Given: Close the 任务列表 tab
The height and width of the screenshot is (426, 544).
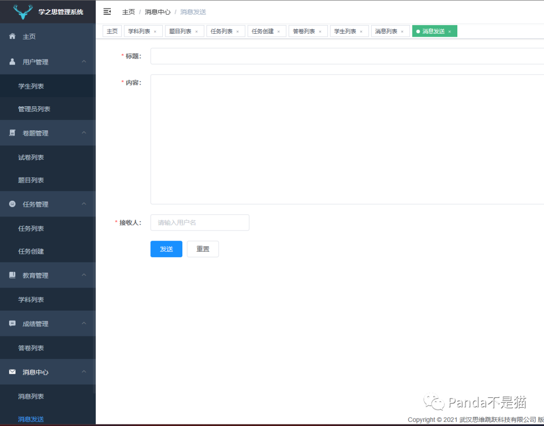Looking at the screenshot, I should click(238, 32).
